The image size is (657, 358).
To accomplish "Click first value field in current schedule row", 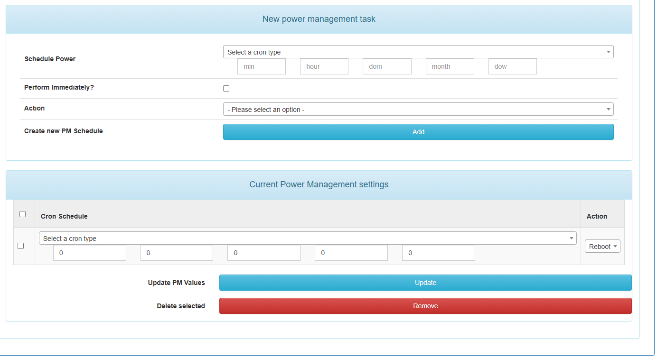I will click(x=90, y=253).
